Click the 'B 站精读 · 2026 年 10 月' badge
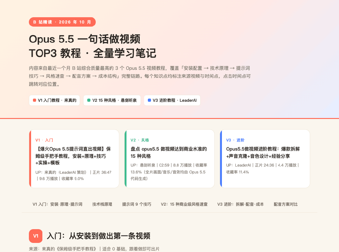 click(x=62, y=22)
